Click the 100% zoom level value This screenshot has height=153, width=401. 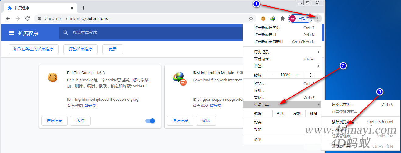(285, 75)
